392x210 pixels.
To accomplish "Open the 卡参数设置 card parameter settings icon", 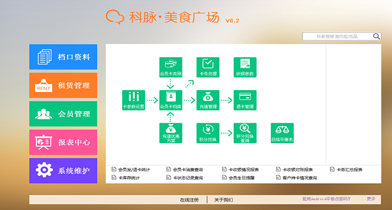I will click(x=133, y=100).
